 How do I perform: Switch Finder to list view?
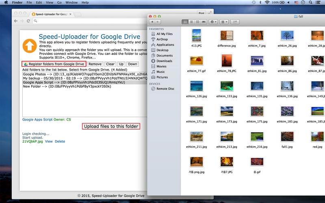click(x=191, y=22)
